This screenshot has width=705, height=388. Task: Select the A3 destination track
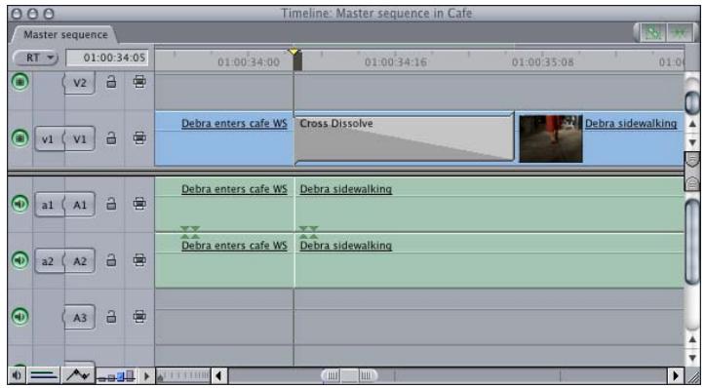(x=79, y=318)
